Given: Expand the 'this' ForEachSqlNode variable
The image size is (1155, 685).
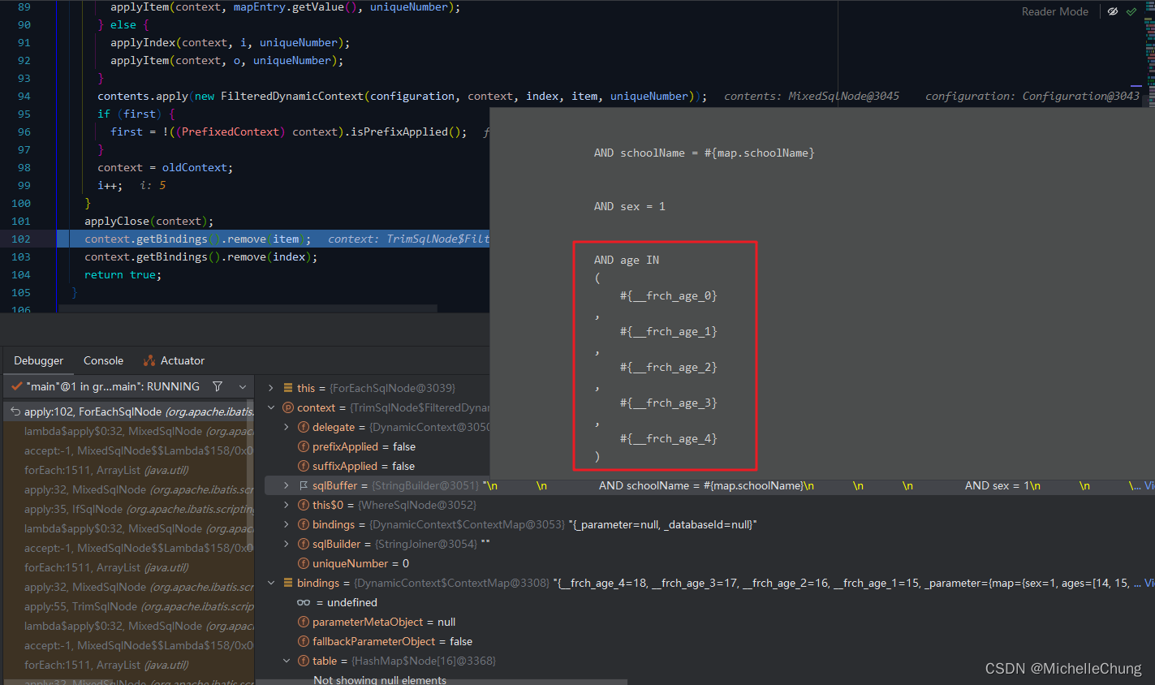Looking at the screenshot, I should (x=271, y=388).
